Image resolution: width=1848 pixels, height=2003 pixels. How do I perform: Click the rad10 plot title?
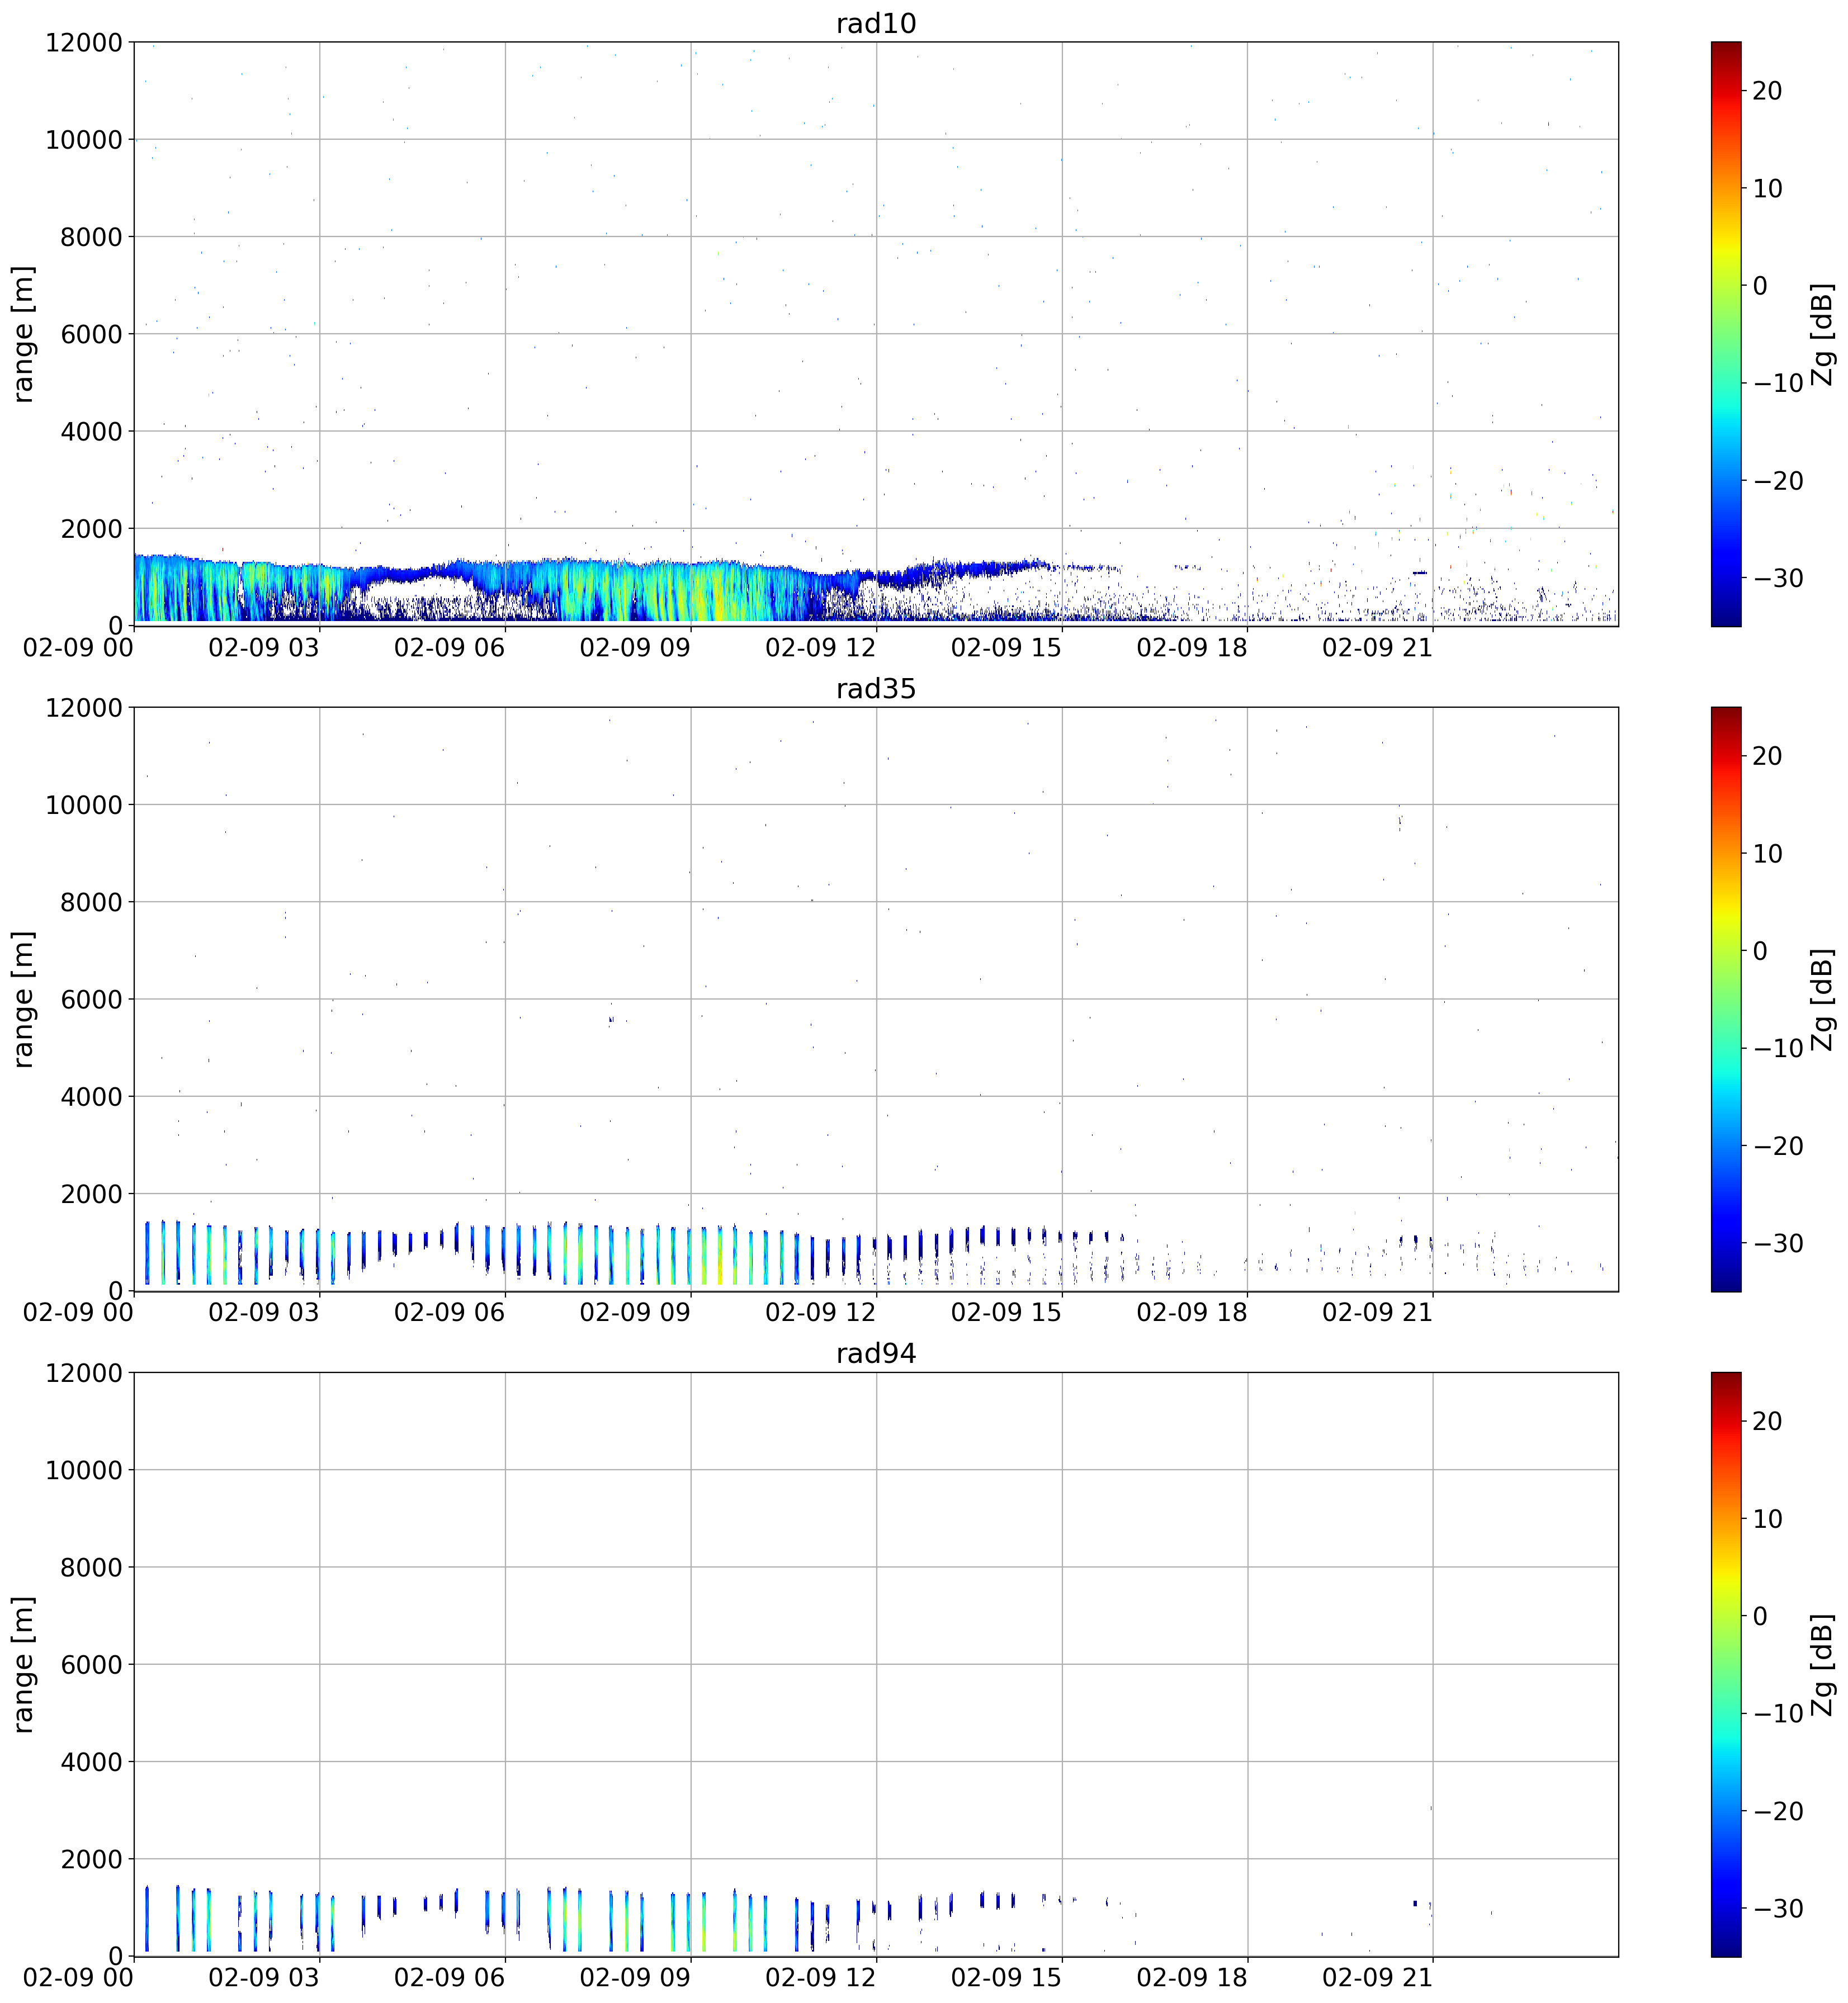[x=876, y=23]
